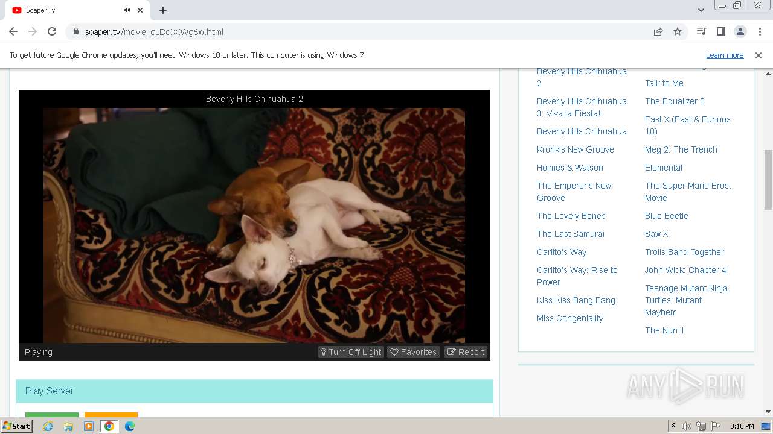The height and width of the screenshot is (434, 773).
Task: Close the Soaper.Tv tab
Action: [x=141, y=10]
